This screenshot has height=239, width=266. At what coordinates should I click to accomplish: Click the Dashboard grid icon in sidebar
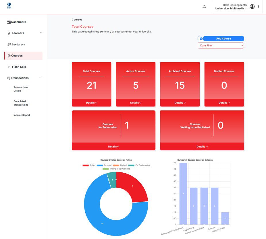click(9, 22)
